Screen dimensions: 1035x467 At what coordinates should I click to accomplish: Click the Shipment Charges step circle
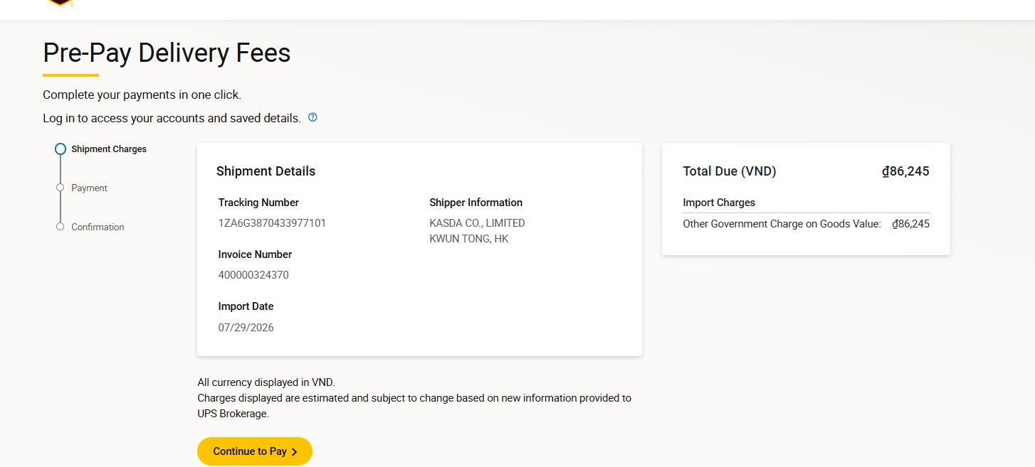click(61, 149)
